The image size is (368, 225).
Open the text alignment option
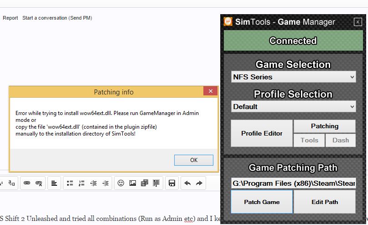(x=54, y=183)
